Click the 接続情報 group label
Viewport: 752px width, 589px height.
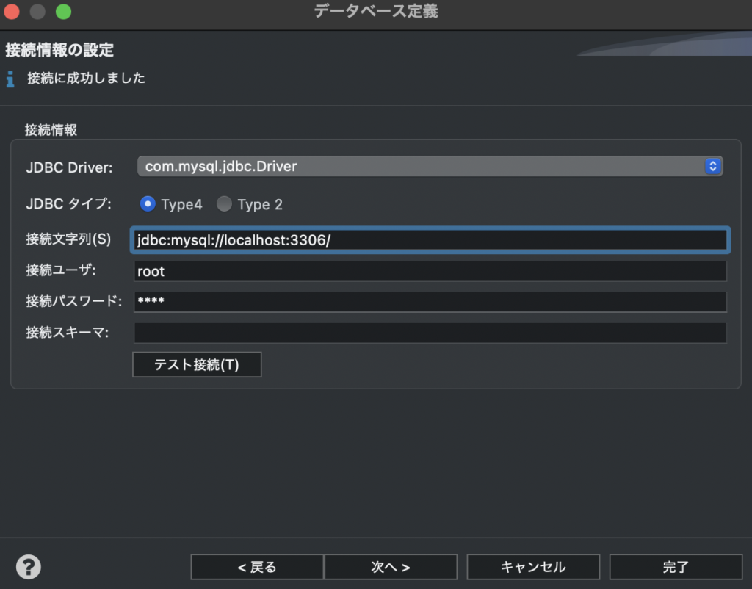coord(51,130)
